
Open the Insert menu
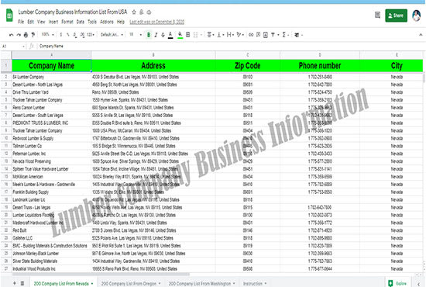coord(53,22)
